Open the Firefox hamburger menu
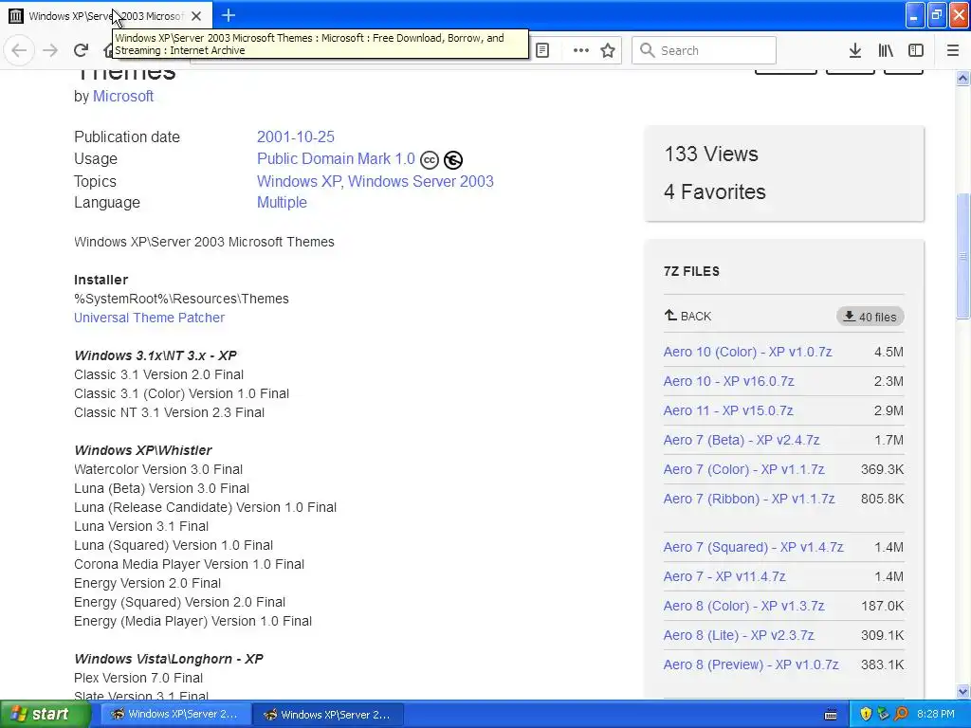 click(953, 50)
